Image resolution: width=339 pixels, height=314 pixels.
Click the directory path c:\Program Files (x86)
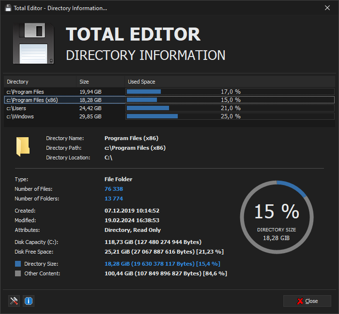click(x=135, y=148)
